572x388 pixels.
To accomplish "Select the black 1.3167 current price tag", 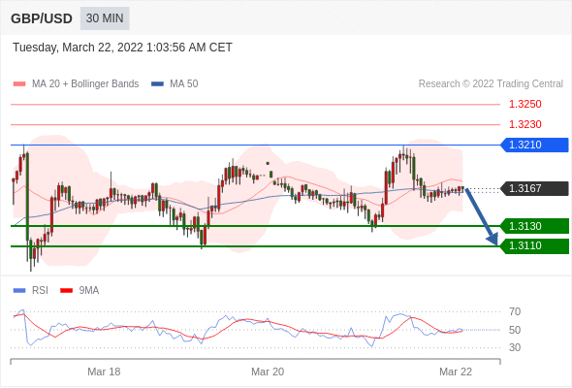I will (534, 189).
